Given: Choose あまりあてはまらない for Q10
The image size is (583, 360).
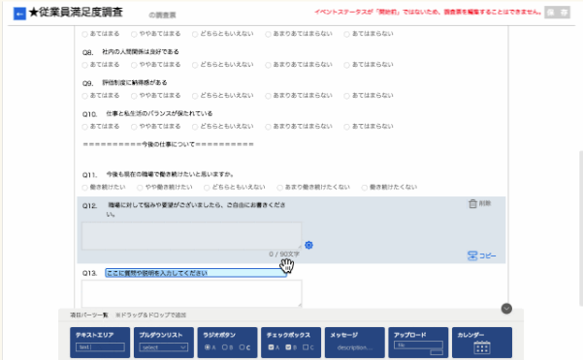Looking at the screenshot, I should point(268,127).
